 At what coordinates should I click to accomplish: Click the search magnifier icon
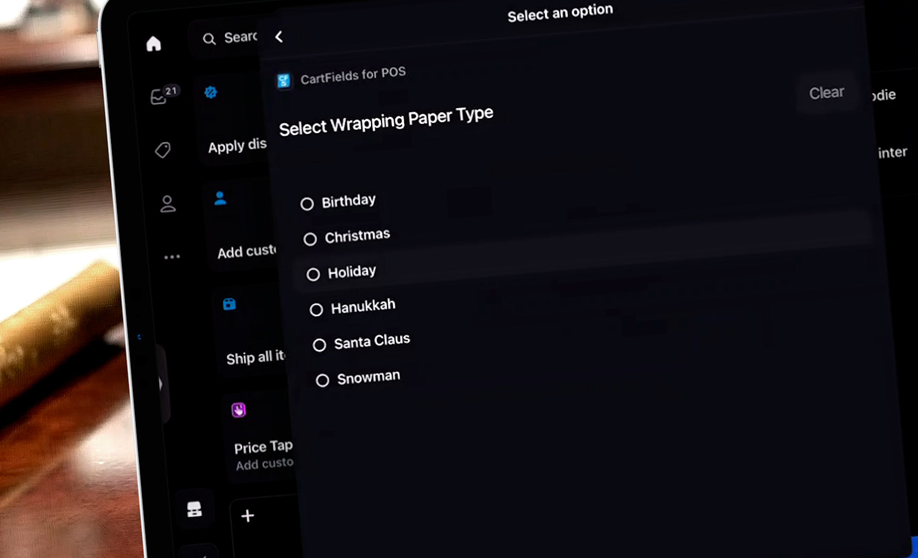[209, 38]
